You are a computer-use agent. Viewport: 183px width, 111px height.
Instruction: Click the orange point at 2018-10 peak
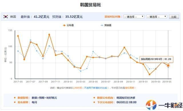click(x=124, y=47)
